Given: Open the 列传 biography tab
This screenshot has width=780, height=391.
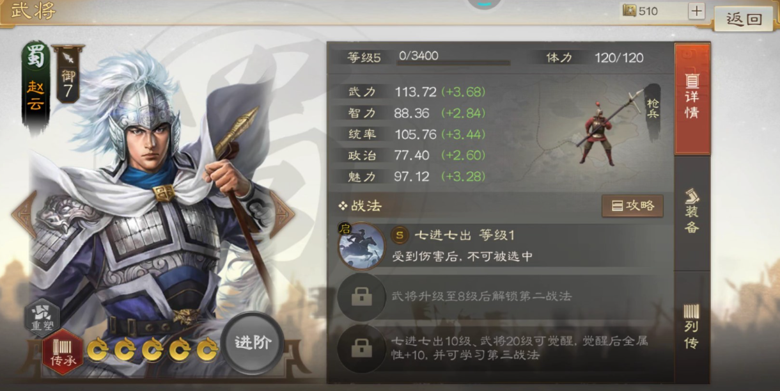Looking at the screenshot, I should [x=692, y=327].
